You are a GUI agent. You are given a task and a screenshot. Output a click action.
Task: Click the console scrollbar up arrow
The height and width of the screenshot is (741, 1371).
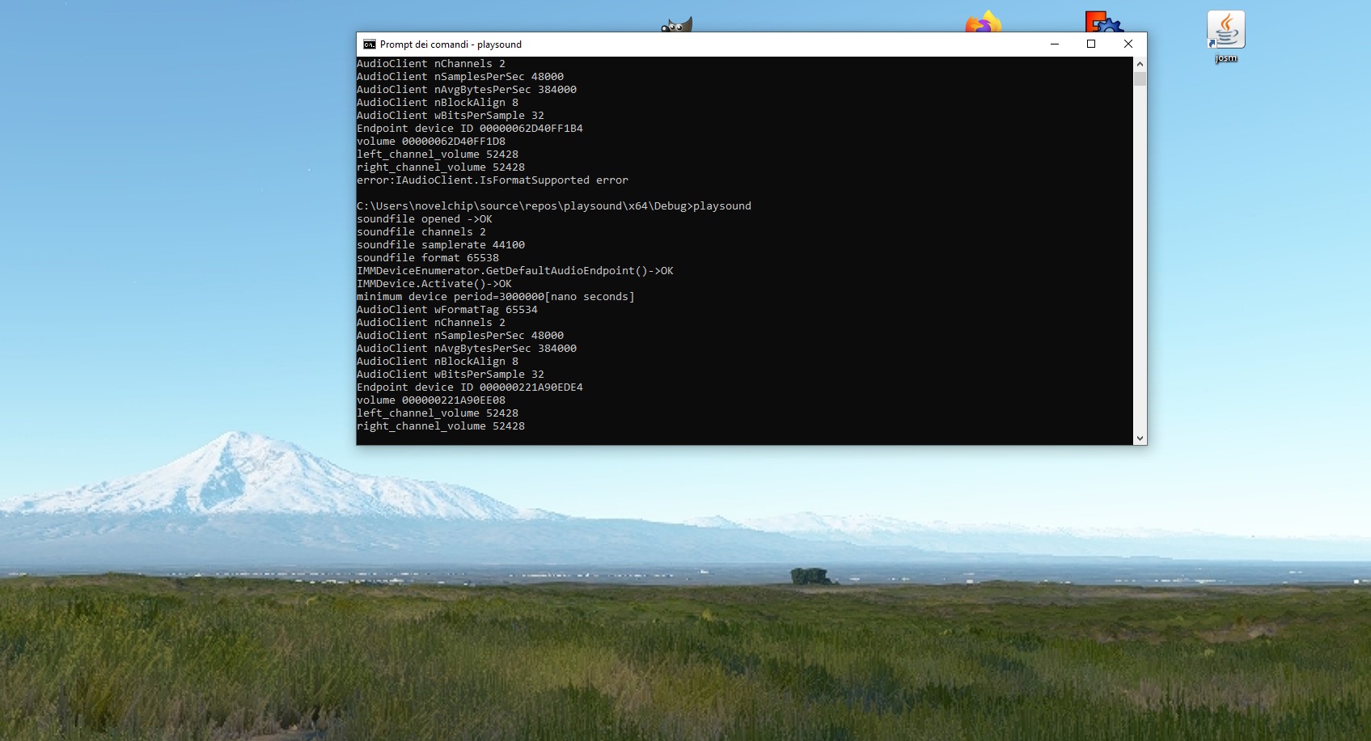point(1140,64)
